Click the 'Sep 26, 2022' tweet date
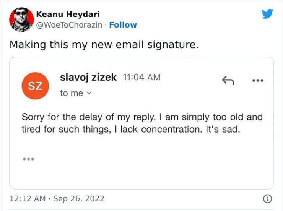Viewport: 283px width, 211px height. coord(78,199)
